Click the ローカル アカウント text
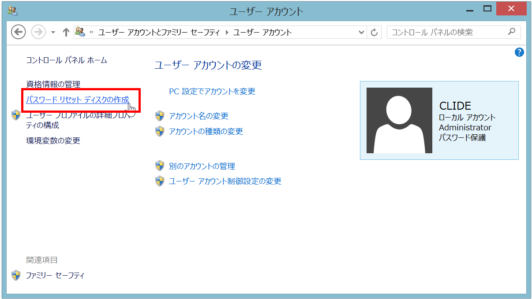Image resolution: width=532 pixels, height=299 pixels. point(467,118)
